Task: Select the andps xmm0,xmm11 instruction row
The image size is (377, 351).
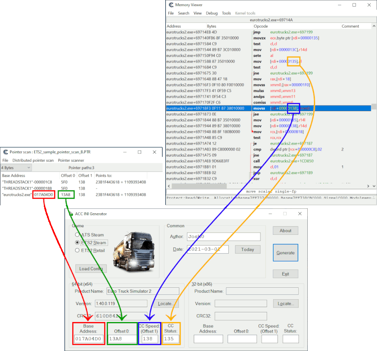Action: 268,97
